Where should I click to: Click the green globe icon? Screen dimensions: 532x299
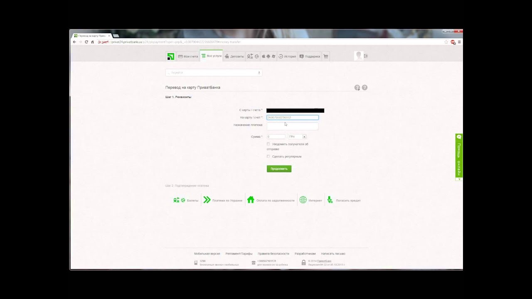[303, 200]
